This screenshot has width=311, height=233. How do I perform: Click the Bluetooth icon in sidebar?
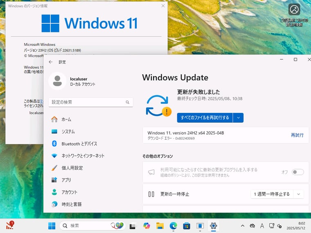(54, 143)
